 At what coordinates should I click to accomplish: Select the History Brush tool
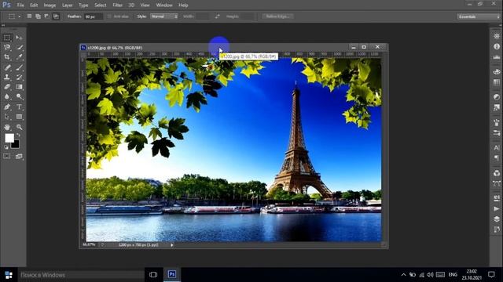coord(19,77)
